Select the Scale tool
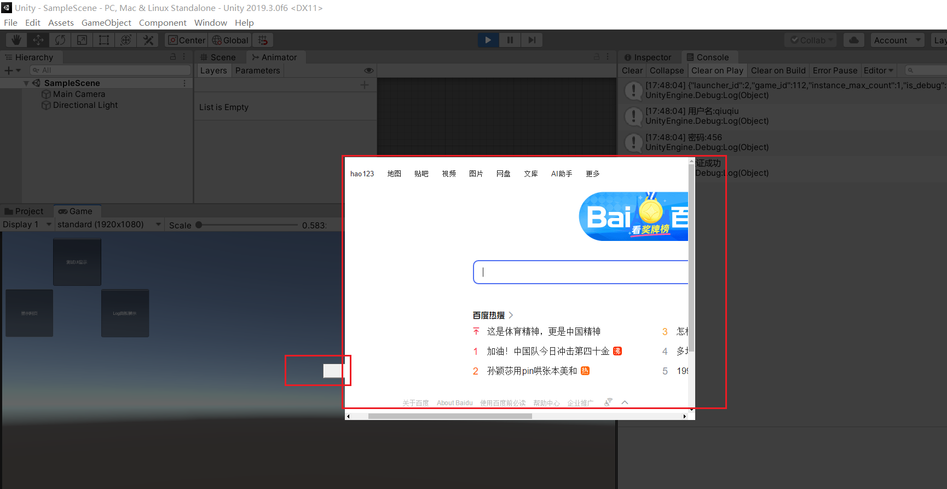The image size is (947, 489). pos(82,40)
